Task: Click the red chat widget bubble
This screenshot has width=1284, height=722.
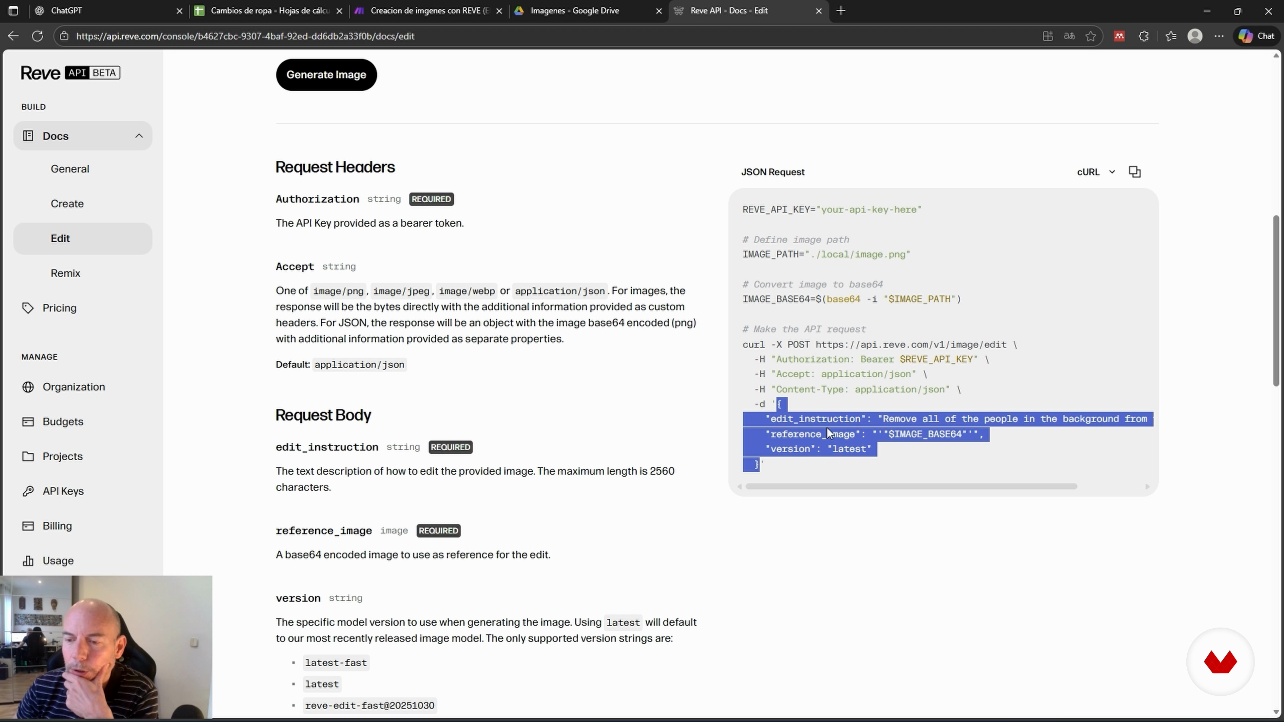Action: click(1220, 662)
